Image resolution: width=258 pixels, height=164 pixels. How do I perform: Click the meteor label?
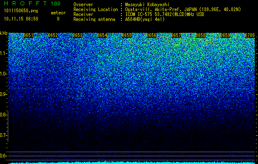(x=58, y=13)
